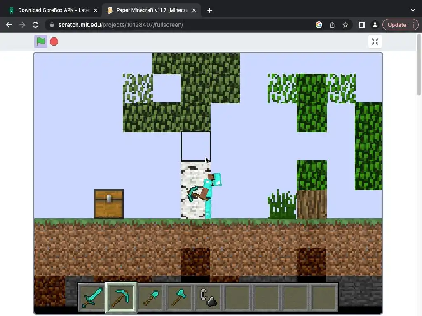This screenshot has height=316, width=422.
Task: Select the last empty hotbar slot
Action: 324,297
